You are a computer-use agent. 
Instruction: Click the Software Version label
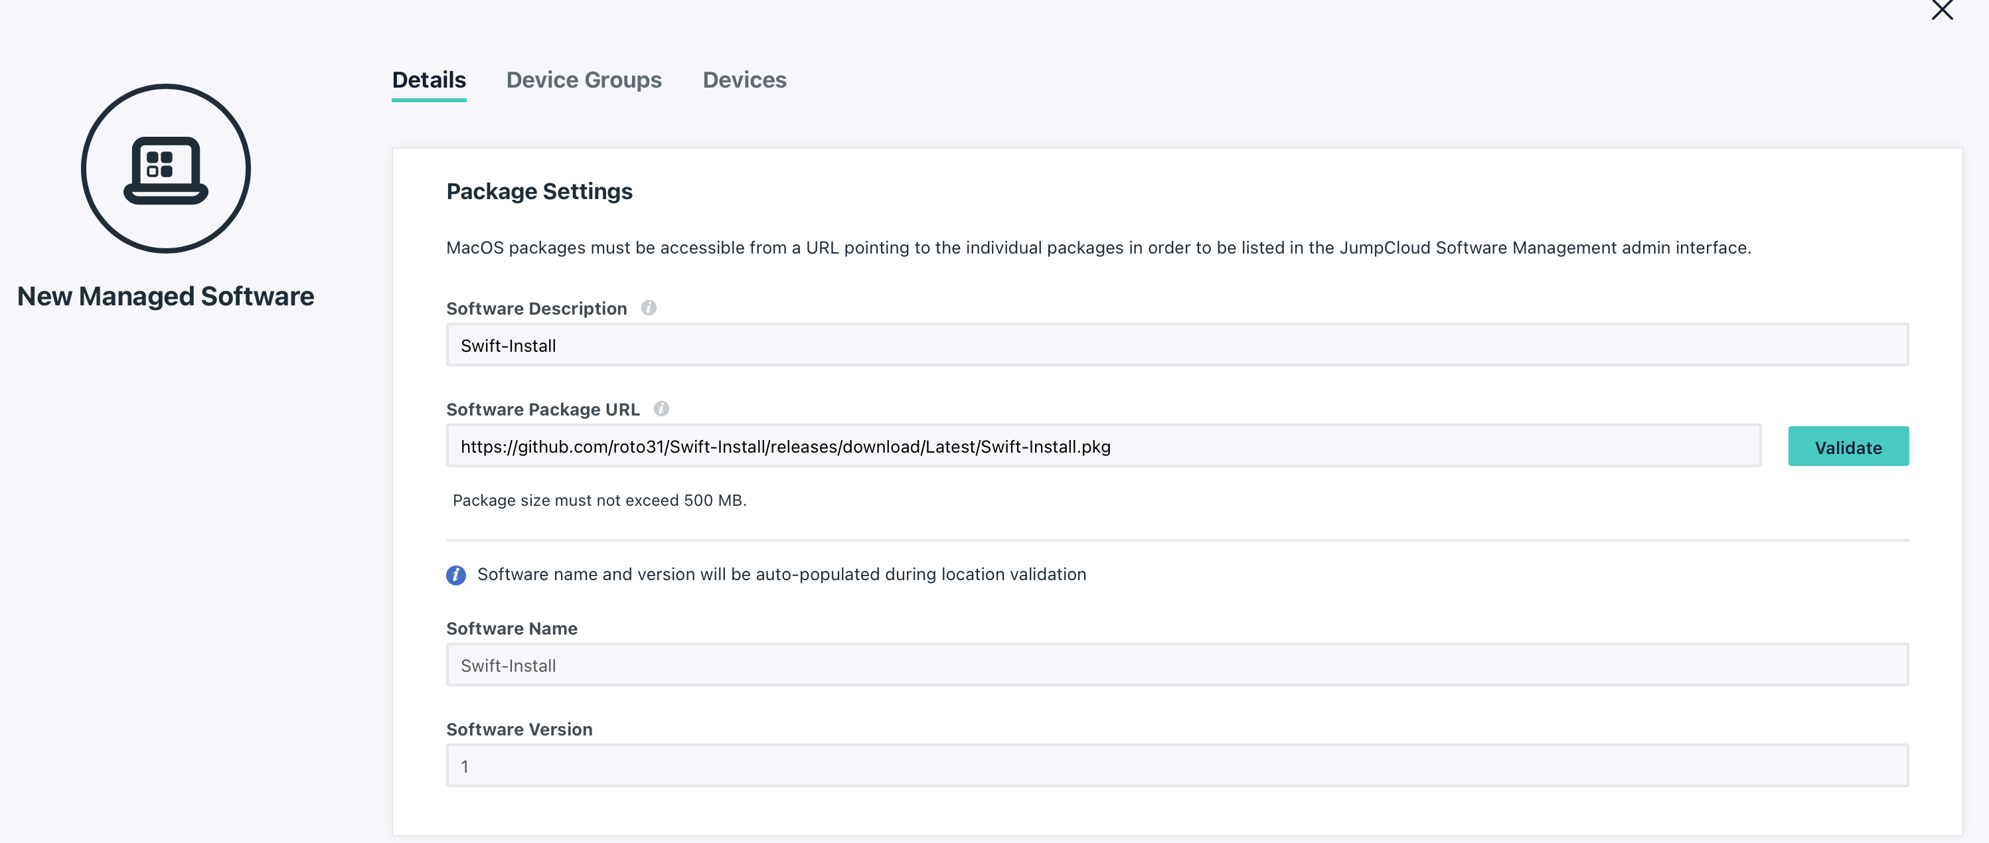click(x=519, y=729)
